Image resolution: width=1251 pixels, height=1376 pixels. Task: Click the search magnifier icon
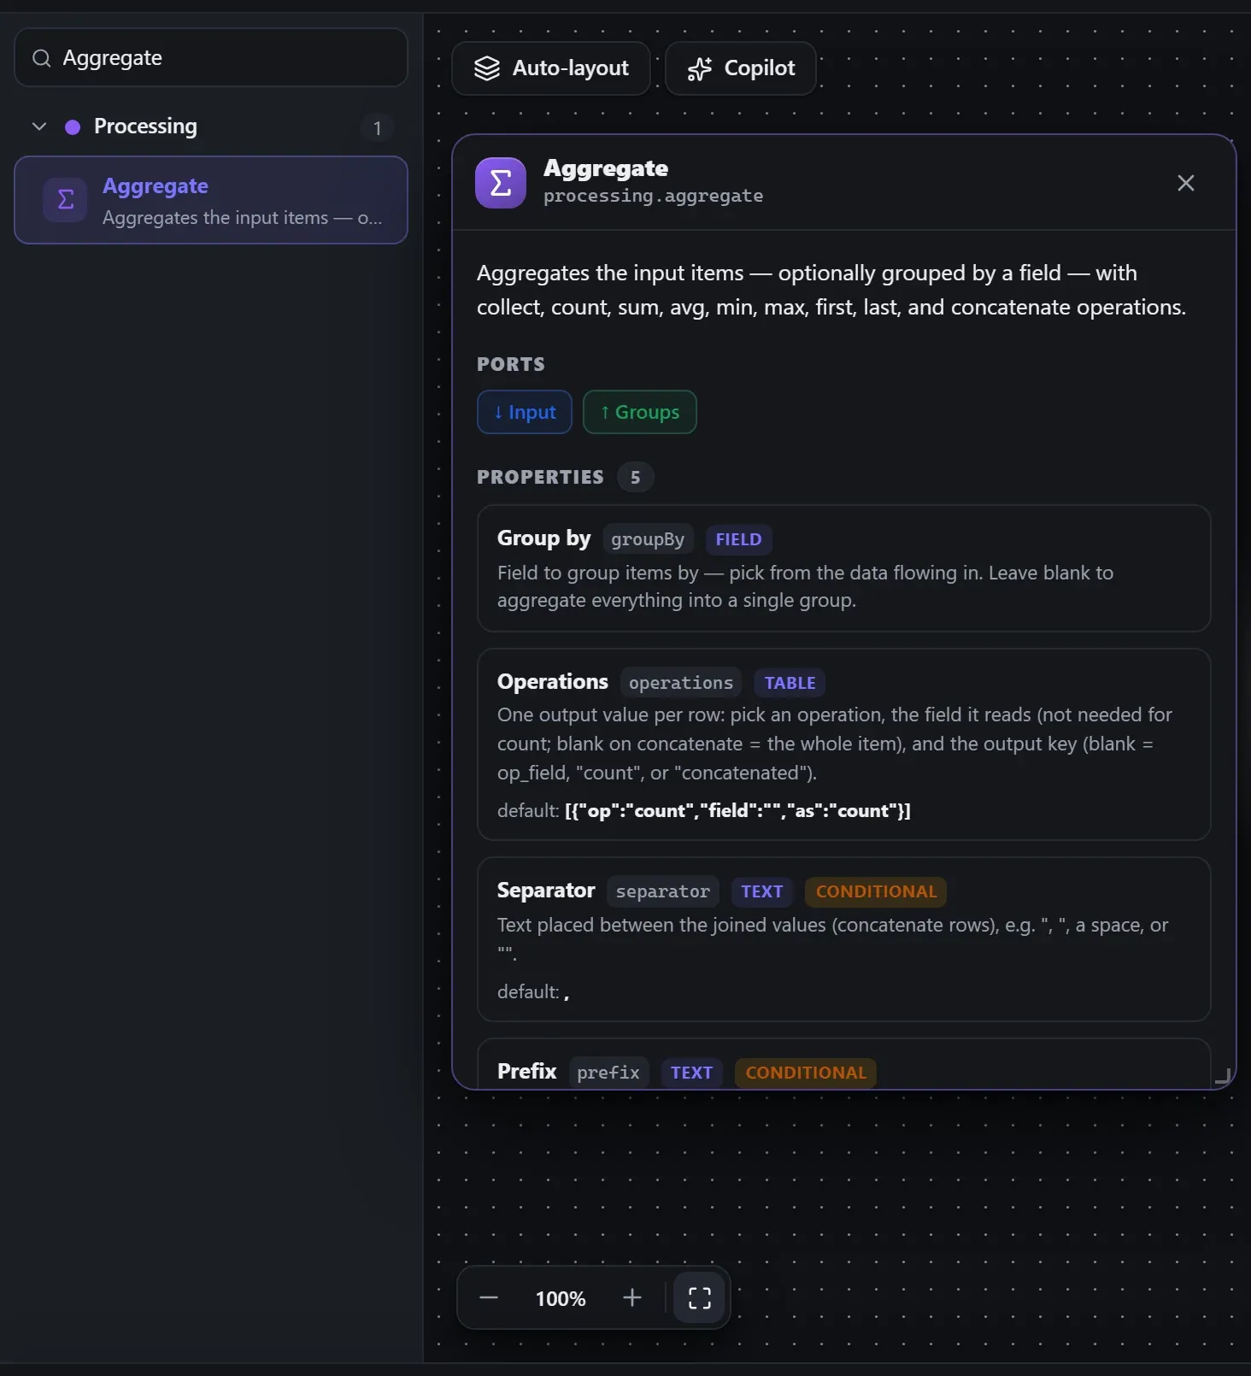click(x=41, y=58)
